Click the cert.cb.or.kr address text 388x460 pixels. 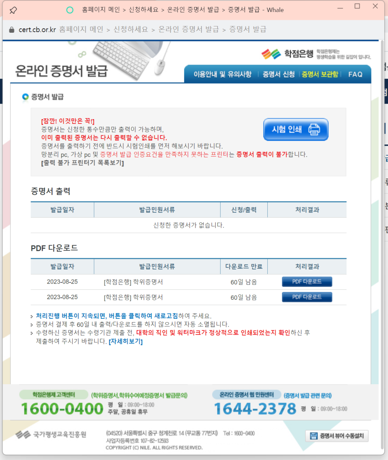coord(37,30)
